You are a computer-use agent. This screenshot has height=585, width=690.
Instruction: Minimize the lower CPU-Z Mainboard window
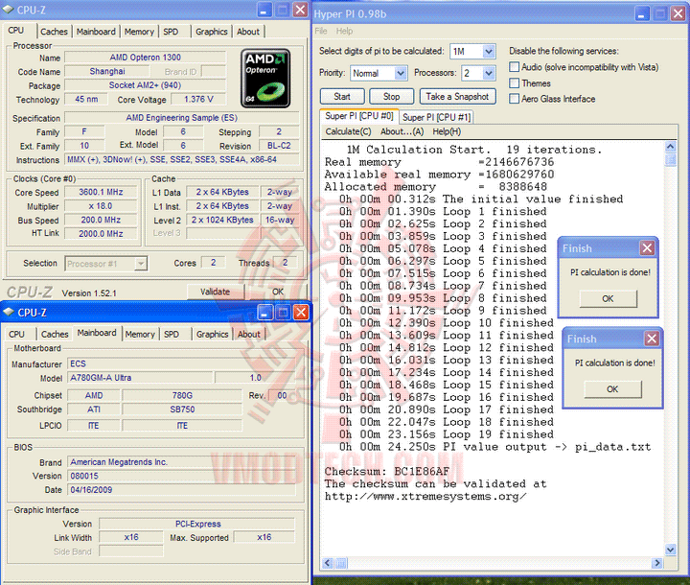click(264, 313)
